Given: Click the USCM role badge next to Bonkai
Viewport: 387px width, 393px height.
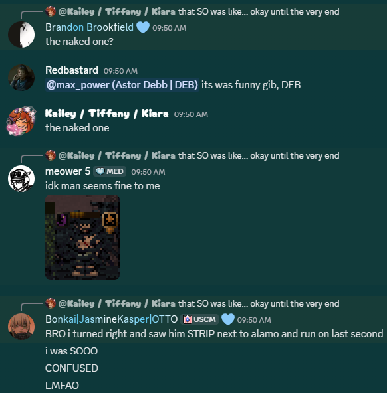Looking at the screenshot, I should pyautogui.click(x=199, y=319).
